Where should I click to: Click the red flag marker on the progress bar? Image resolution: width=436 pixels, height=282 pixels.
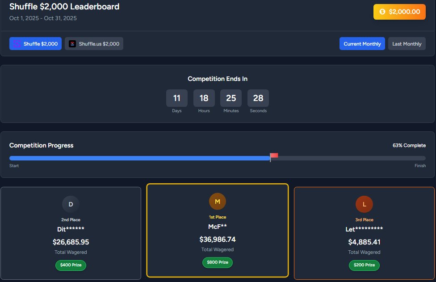[275, 155]
